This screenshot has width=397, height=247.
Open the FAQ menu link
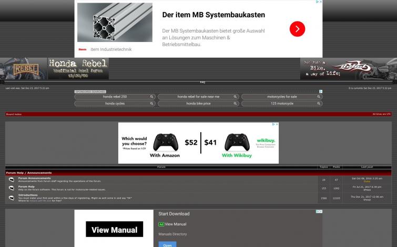[x=202, y=82]
